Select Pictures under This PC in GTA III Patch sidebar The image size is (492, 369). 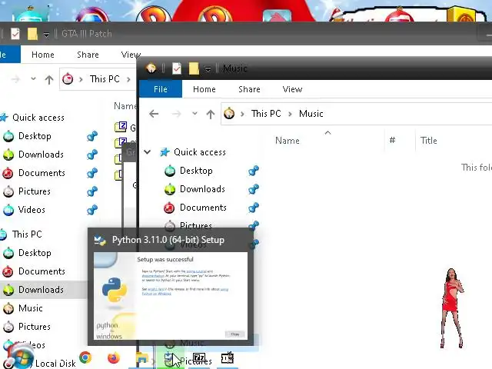point(34,327)
